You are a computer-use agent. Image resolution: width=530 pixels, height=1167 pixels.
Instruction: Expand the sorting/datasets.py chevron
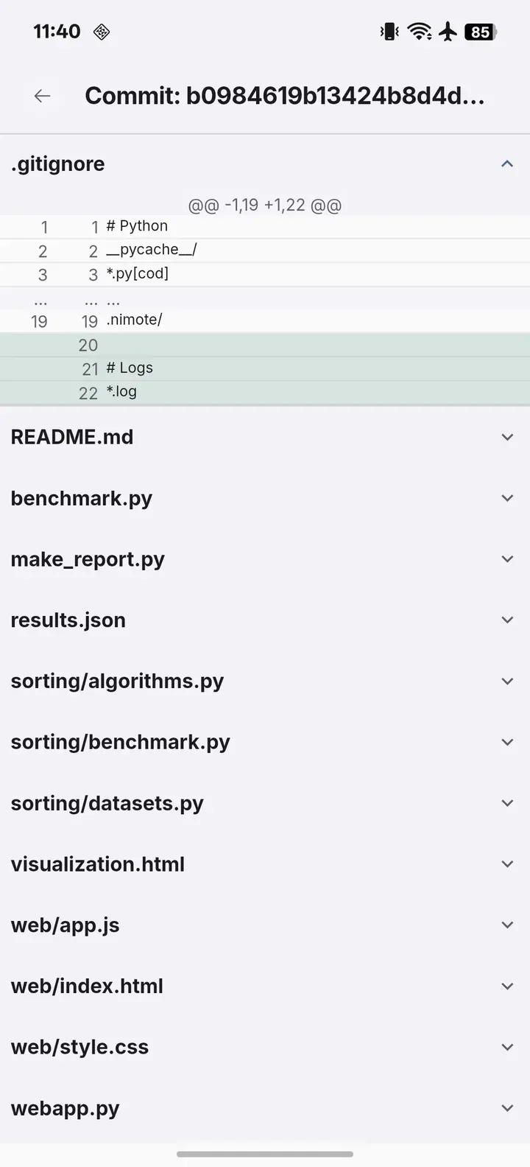pos(507,803)
